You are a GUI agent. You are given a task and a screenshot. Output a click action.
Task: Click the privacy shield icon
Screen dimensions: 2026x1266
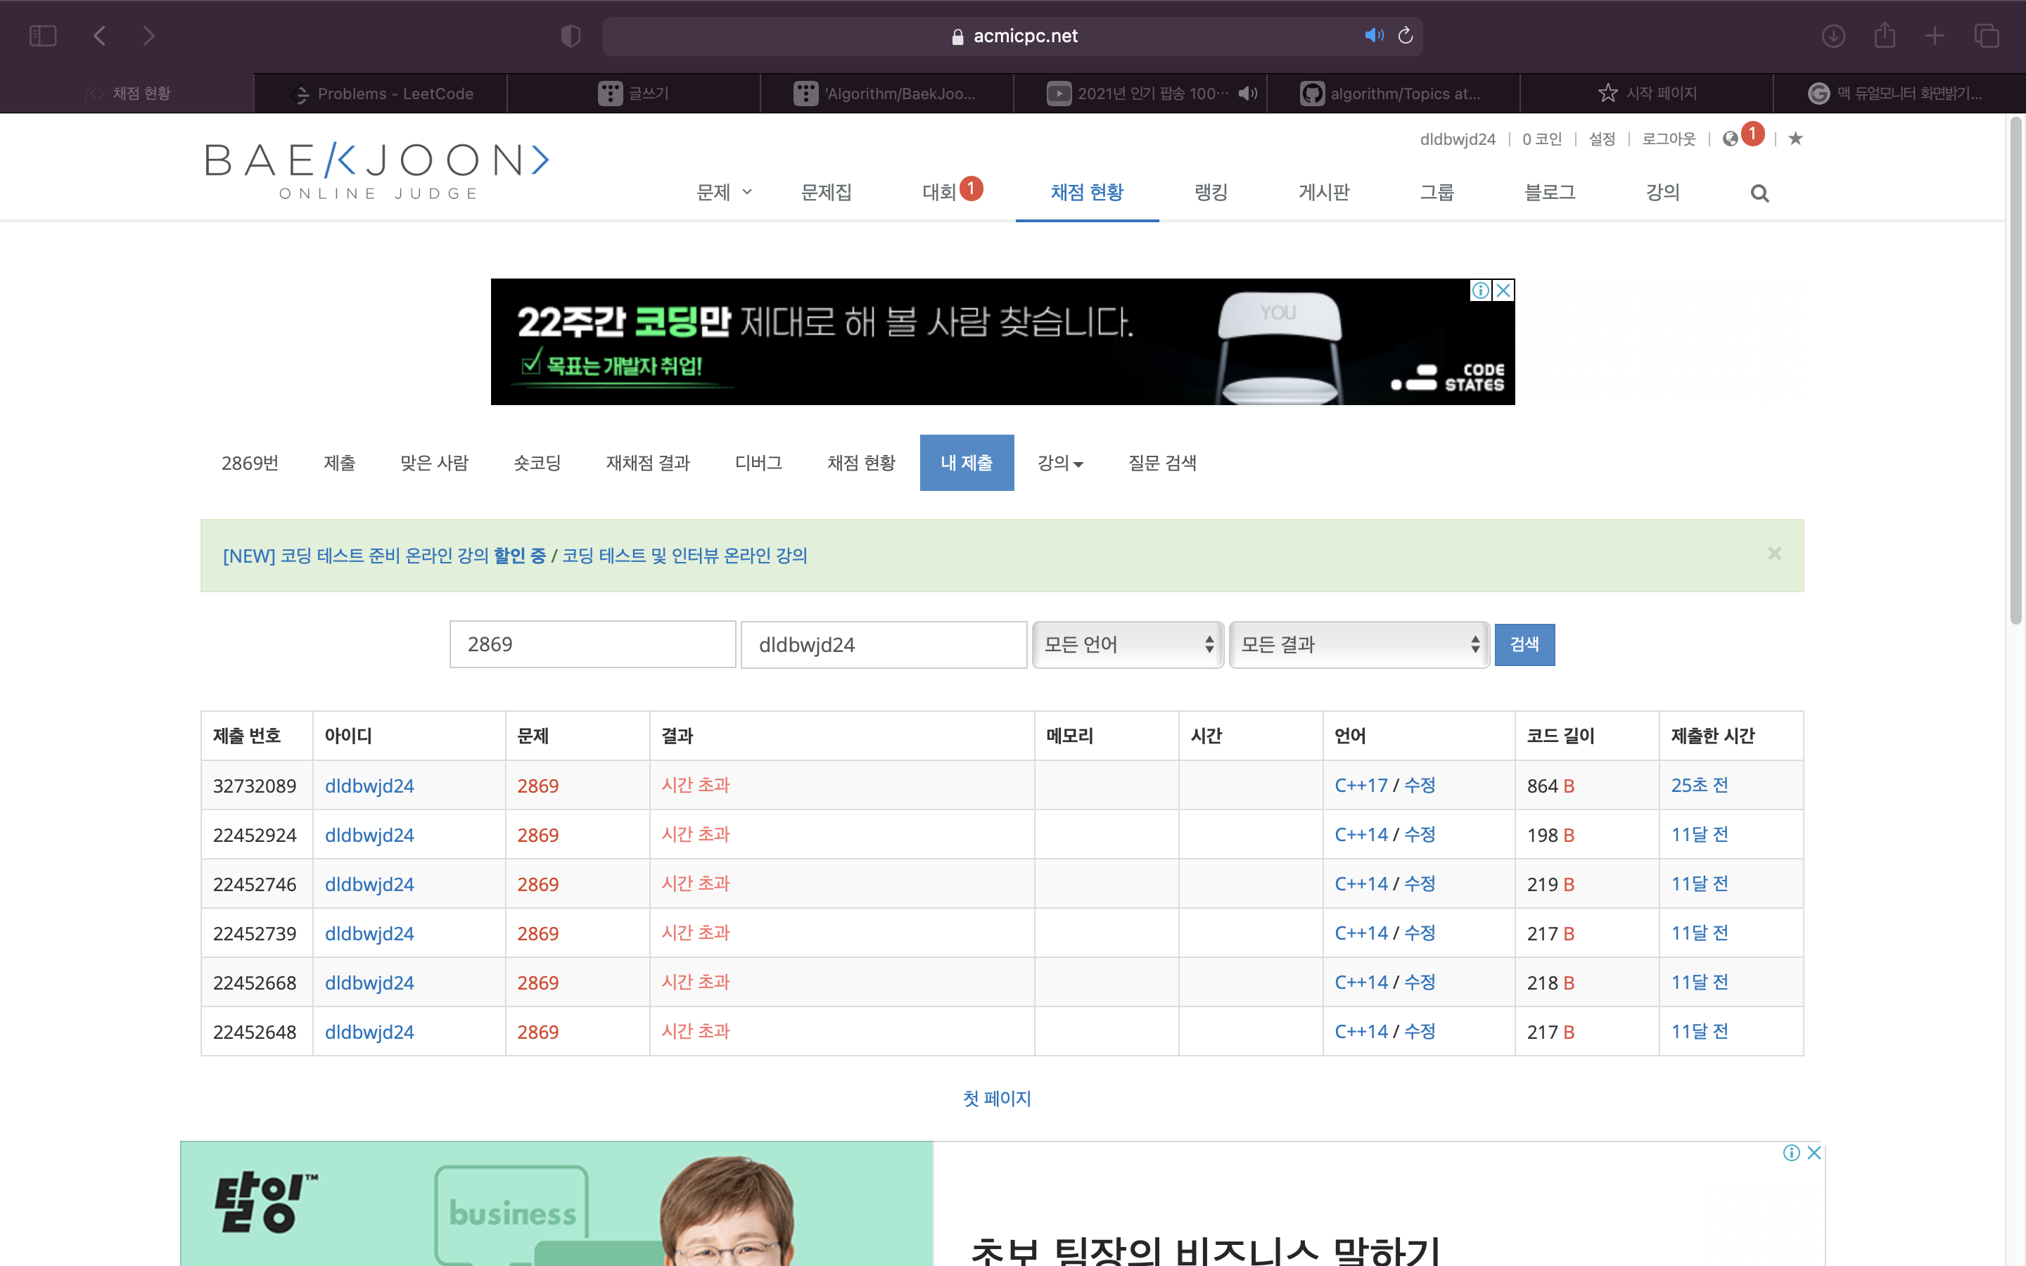(570, 36)
